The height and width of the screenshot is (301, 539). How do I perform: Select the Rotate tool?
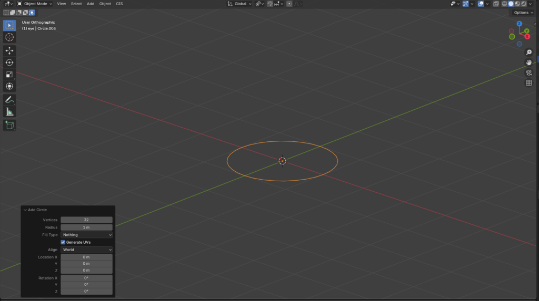9,63
